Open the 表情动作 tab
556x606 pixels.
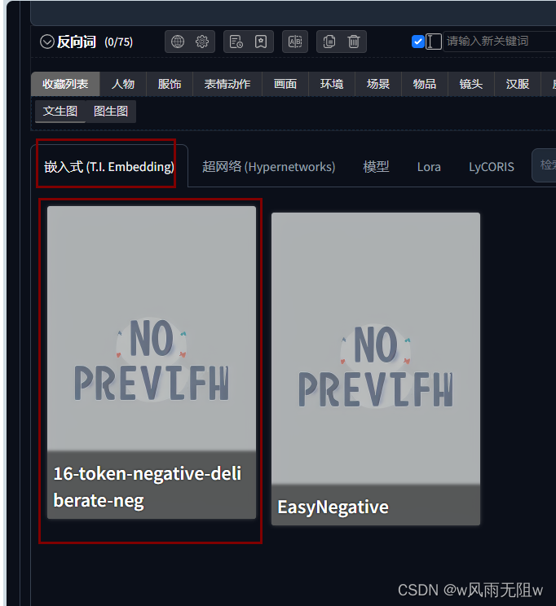coord(227,84)
